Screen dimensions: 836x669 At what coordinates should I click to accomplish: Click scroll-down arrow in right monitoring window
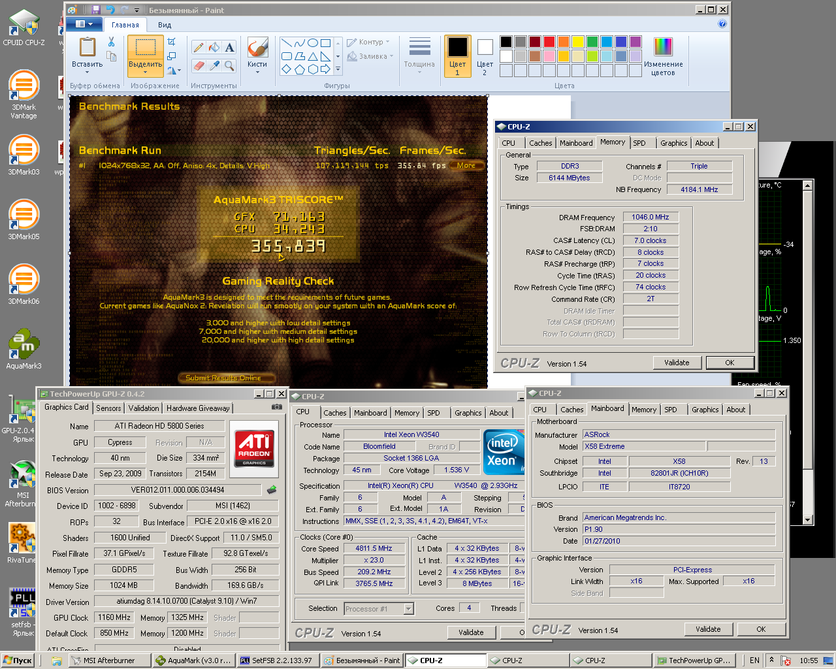click(808, 520)
